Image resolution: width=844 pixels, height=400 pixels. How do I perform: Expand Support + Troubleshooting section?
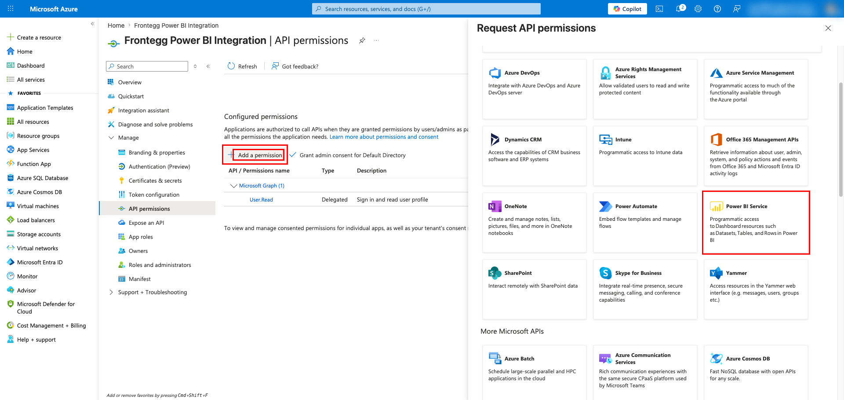pyautogui.click(x=111, y=292)
